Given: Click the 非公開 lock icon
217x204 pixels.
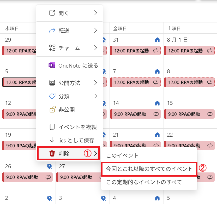Looking at the screenshot, I should click(x=53, y=109).
